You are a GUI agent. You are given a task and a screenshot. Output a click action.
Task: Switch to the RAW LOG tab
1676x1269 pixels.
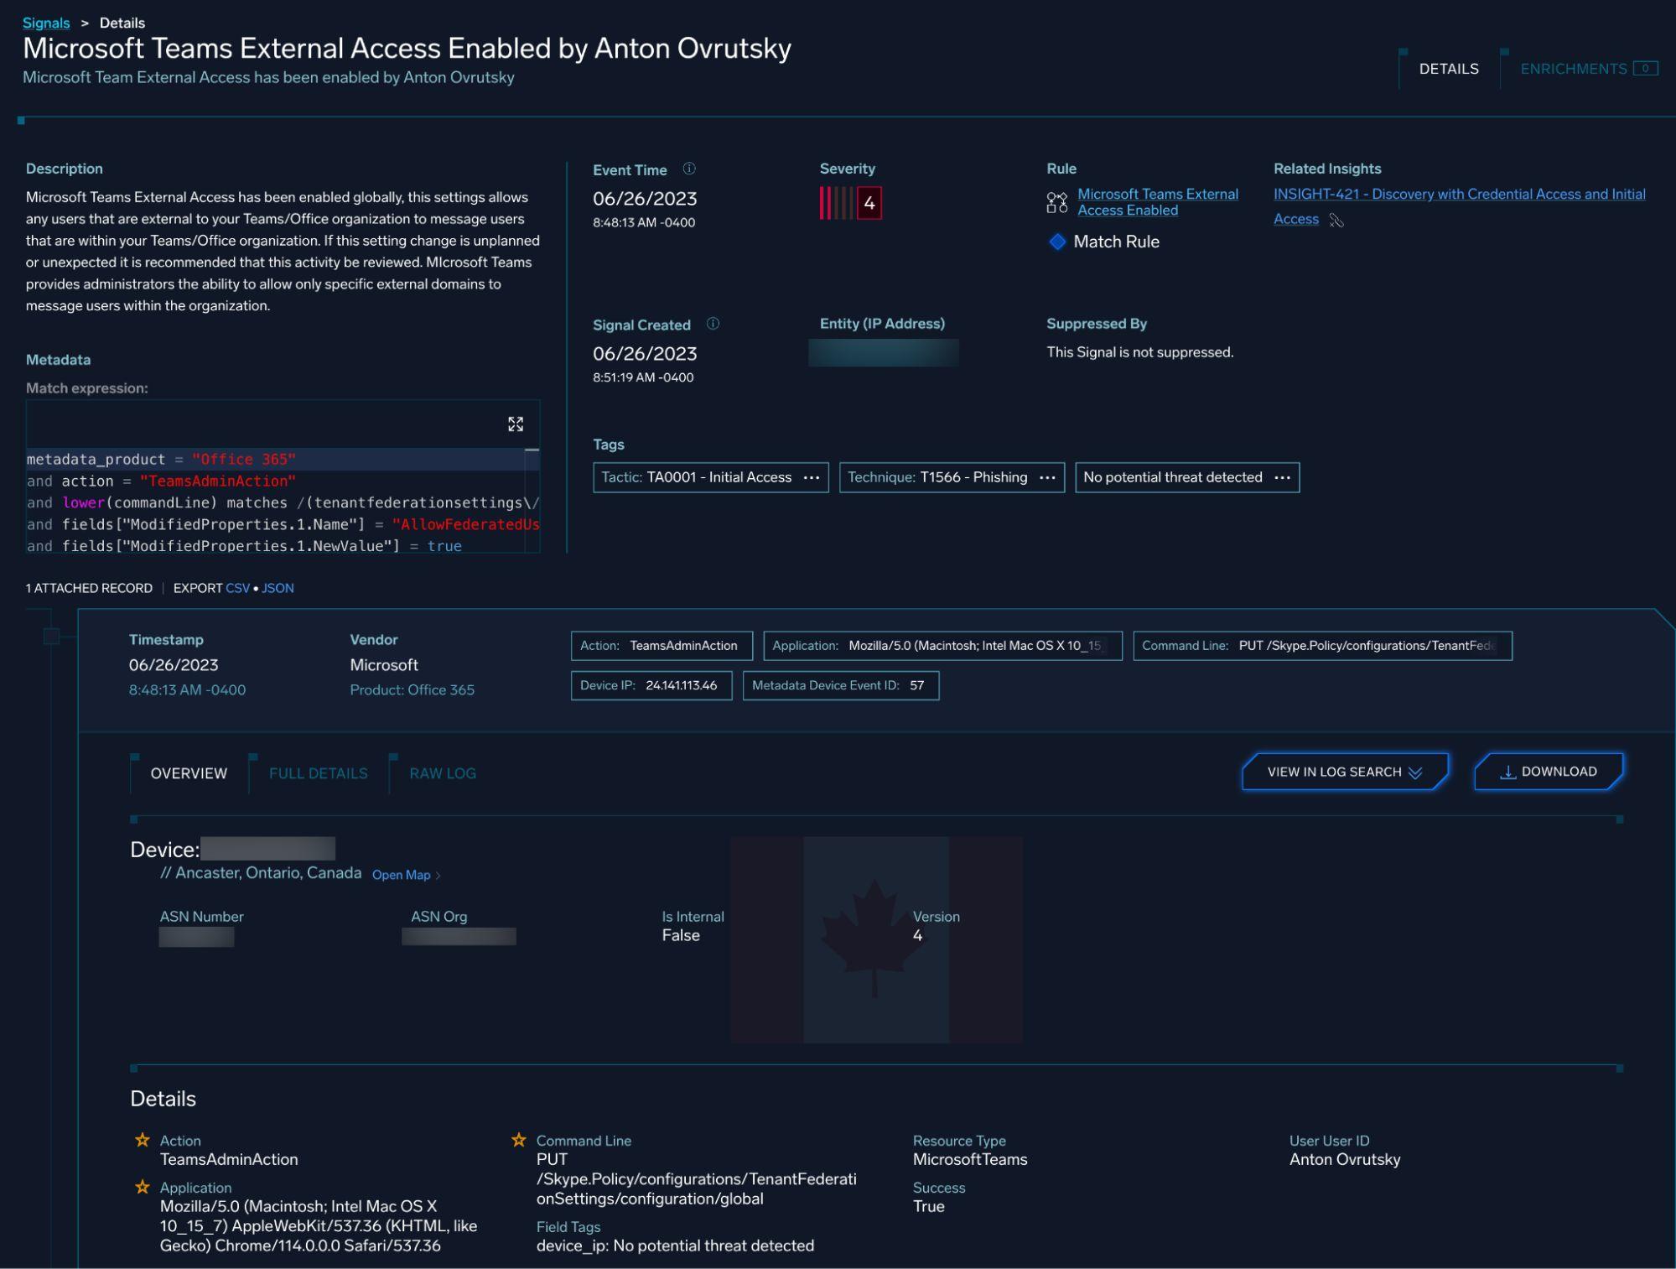click(x=442, y=772)
